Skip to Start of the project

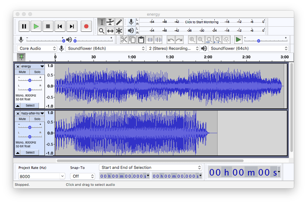coord(60,26)
